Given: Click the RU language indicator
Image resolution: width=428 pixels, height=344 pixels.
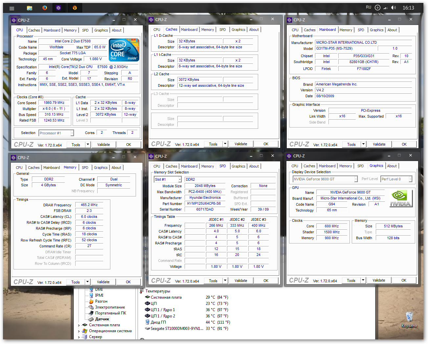Looking at the screenshot, I should pyautogui.click(x=369, y=7).
